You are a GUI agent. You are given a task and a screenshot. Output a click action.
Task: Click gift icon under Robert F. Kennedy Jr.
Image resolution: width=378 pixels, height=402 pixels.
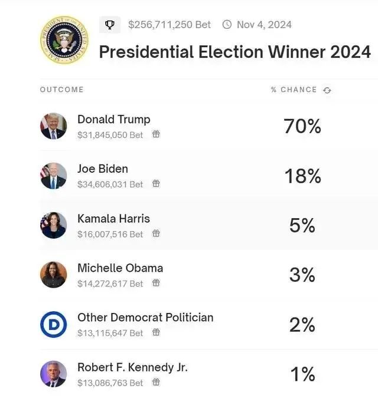[x=156, y=382]
